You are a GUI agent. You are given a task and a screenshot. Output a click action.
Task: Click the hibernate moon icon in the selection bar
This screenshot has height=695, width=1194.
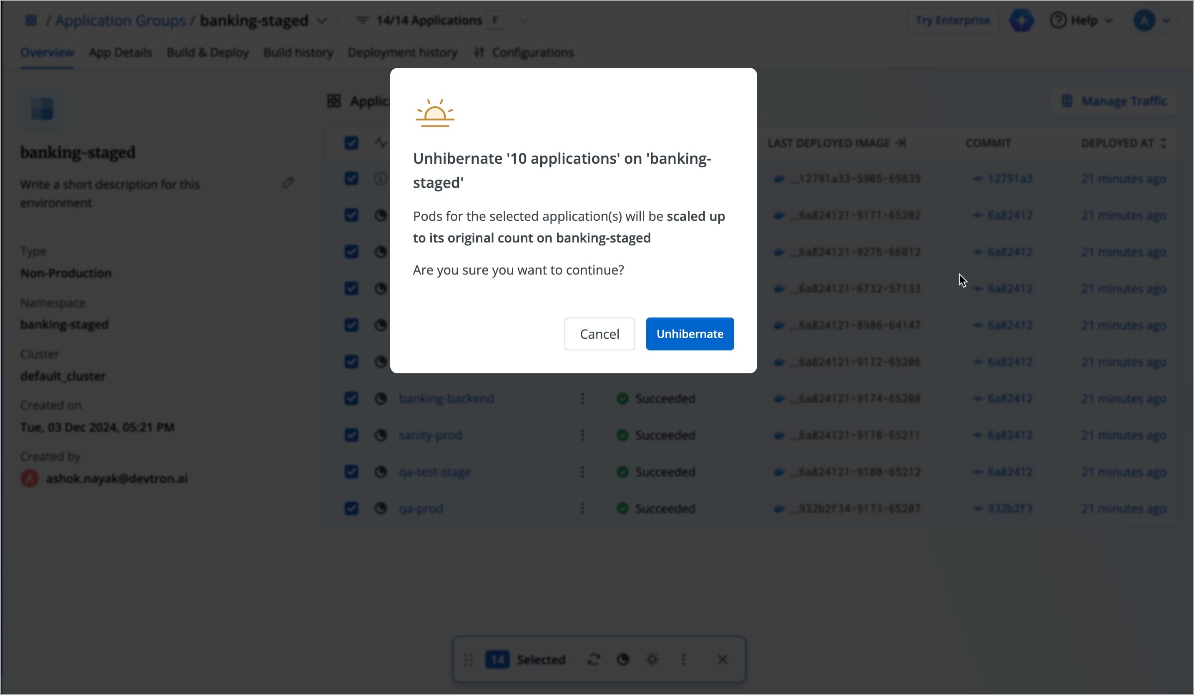(622, 660)
